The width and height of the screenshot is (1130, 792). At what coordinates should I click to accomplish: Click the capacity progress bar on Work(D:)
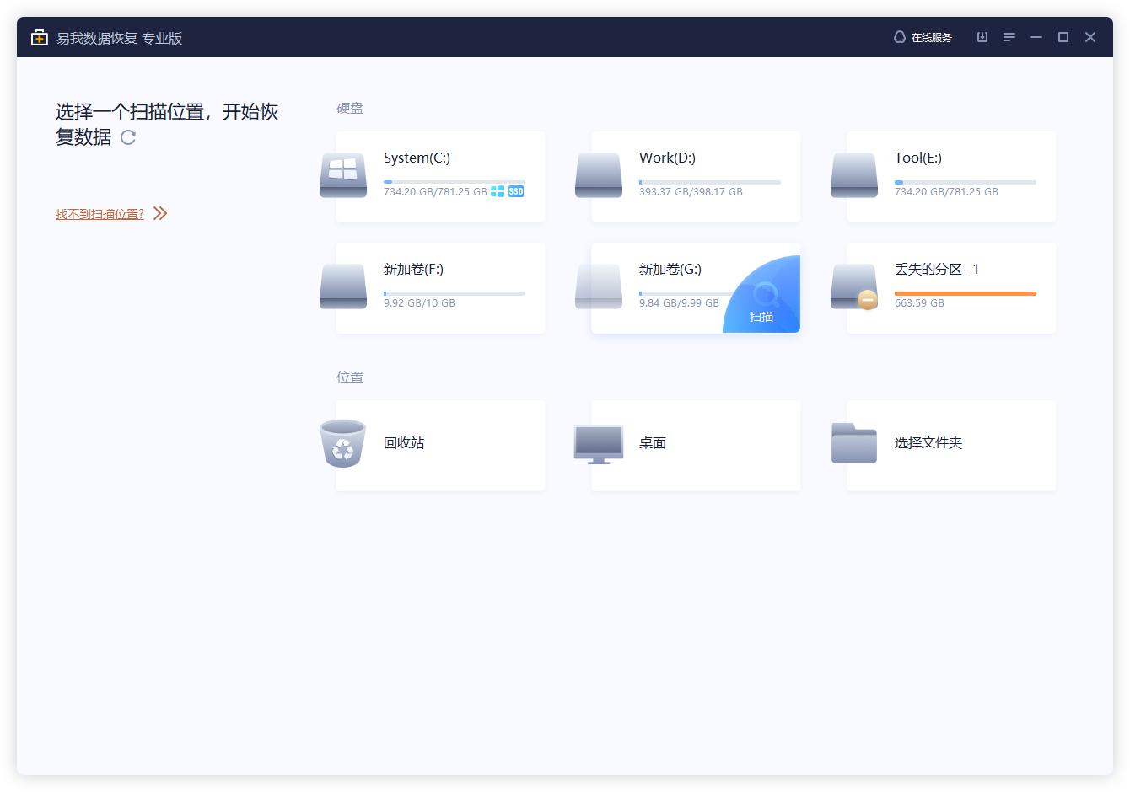pos(708,181)
